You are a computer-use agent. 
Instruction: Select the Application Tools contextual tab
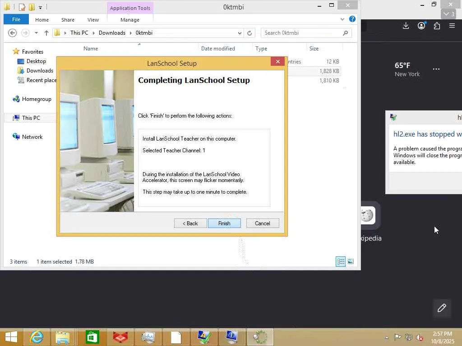pyautogui.click(x=130, y=8)
